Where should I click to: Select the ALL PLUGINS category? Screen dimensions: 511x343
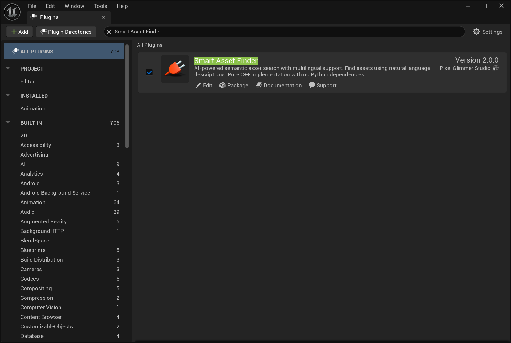(x=64, y=52)
